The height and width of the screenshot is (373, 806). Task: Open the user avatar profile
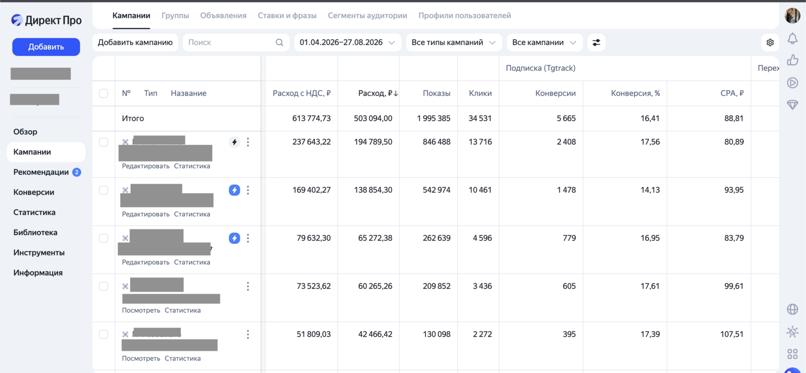[x=793, y=15]
